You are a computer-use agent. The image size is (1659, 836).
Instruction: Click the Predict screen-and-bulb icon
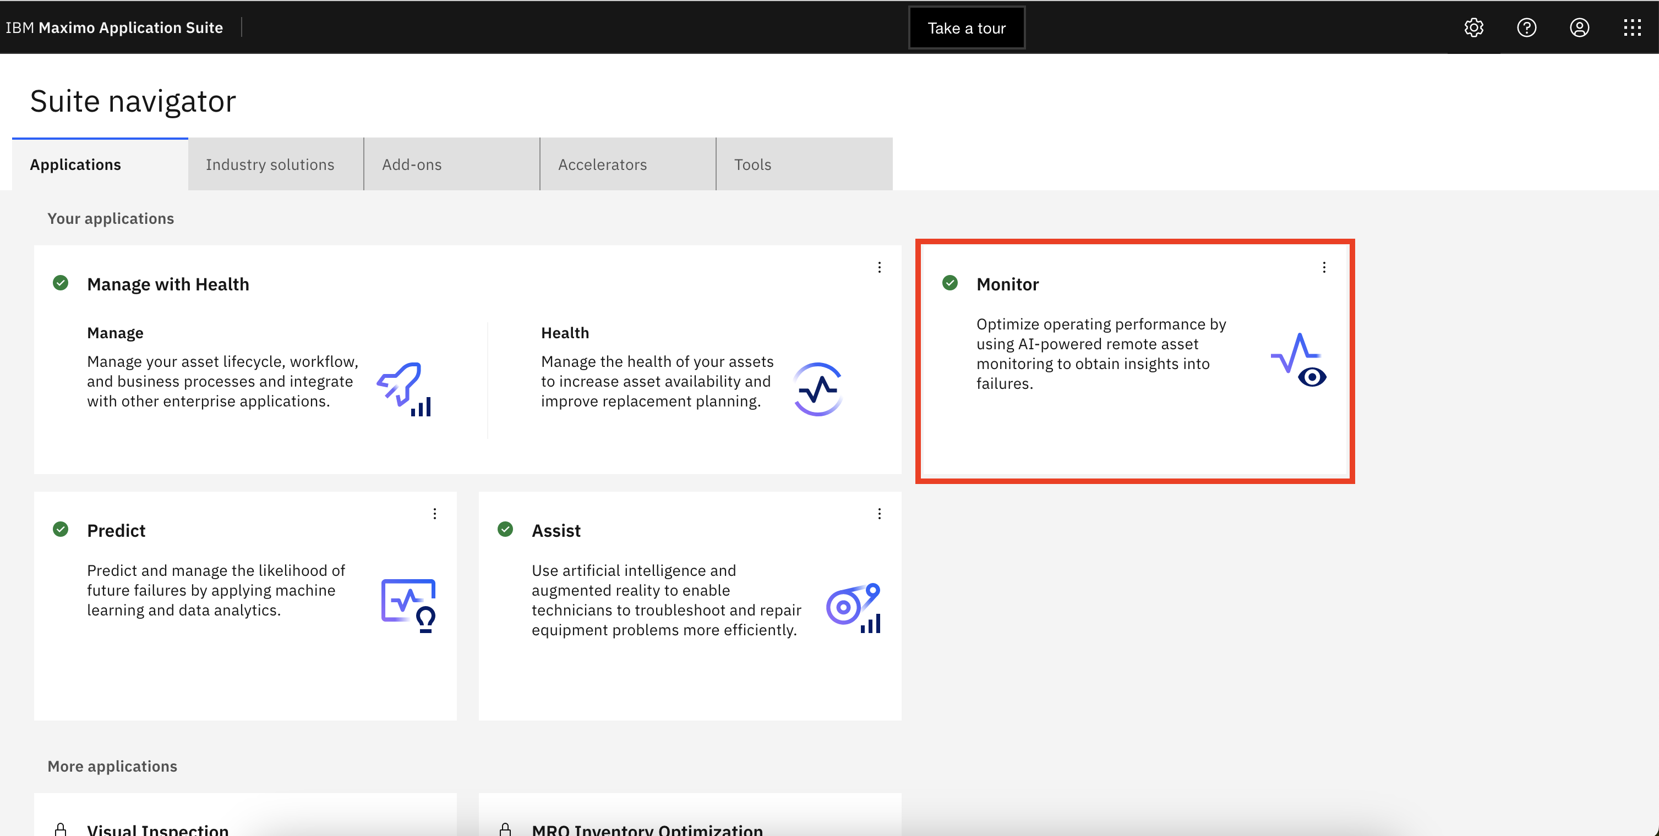408,606
